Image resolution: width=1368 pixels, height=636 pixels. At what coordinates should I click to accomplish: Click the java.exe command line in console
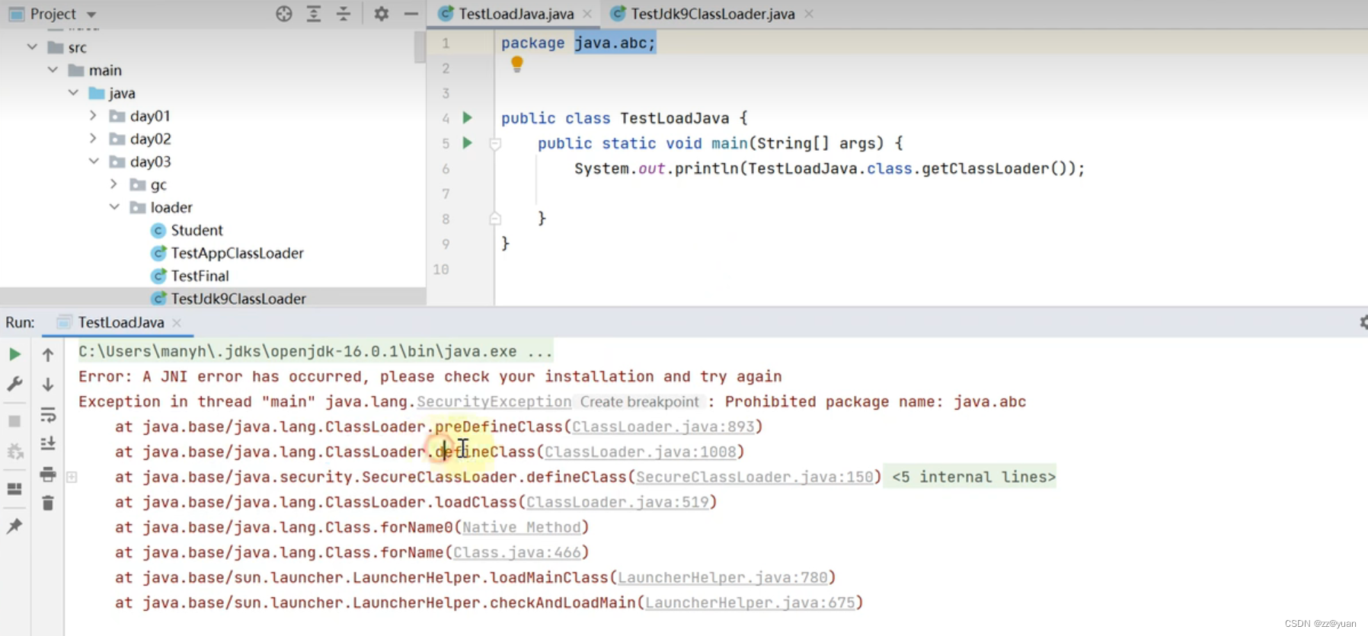[315, 351]
